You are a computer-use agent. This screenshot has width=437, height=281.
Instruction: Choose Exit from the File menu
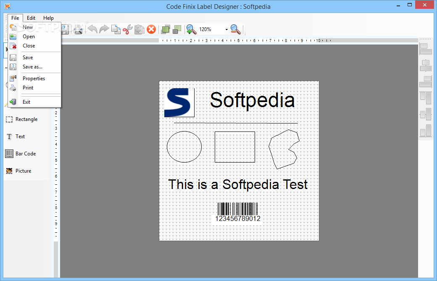pos(34,102)
